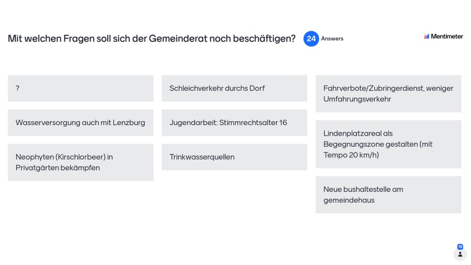Image resolution: width=471 pixels, height=265 pixels.
Task: Click the participant count person icon
Action: (460, 254)
